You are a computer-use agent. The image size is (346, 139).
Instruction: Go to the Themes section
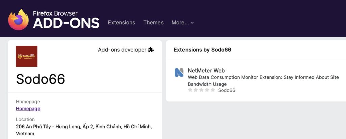tap(153, 23)
